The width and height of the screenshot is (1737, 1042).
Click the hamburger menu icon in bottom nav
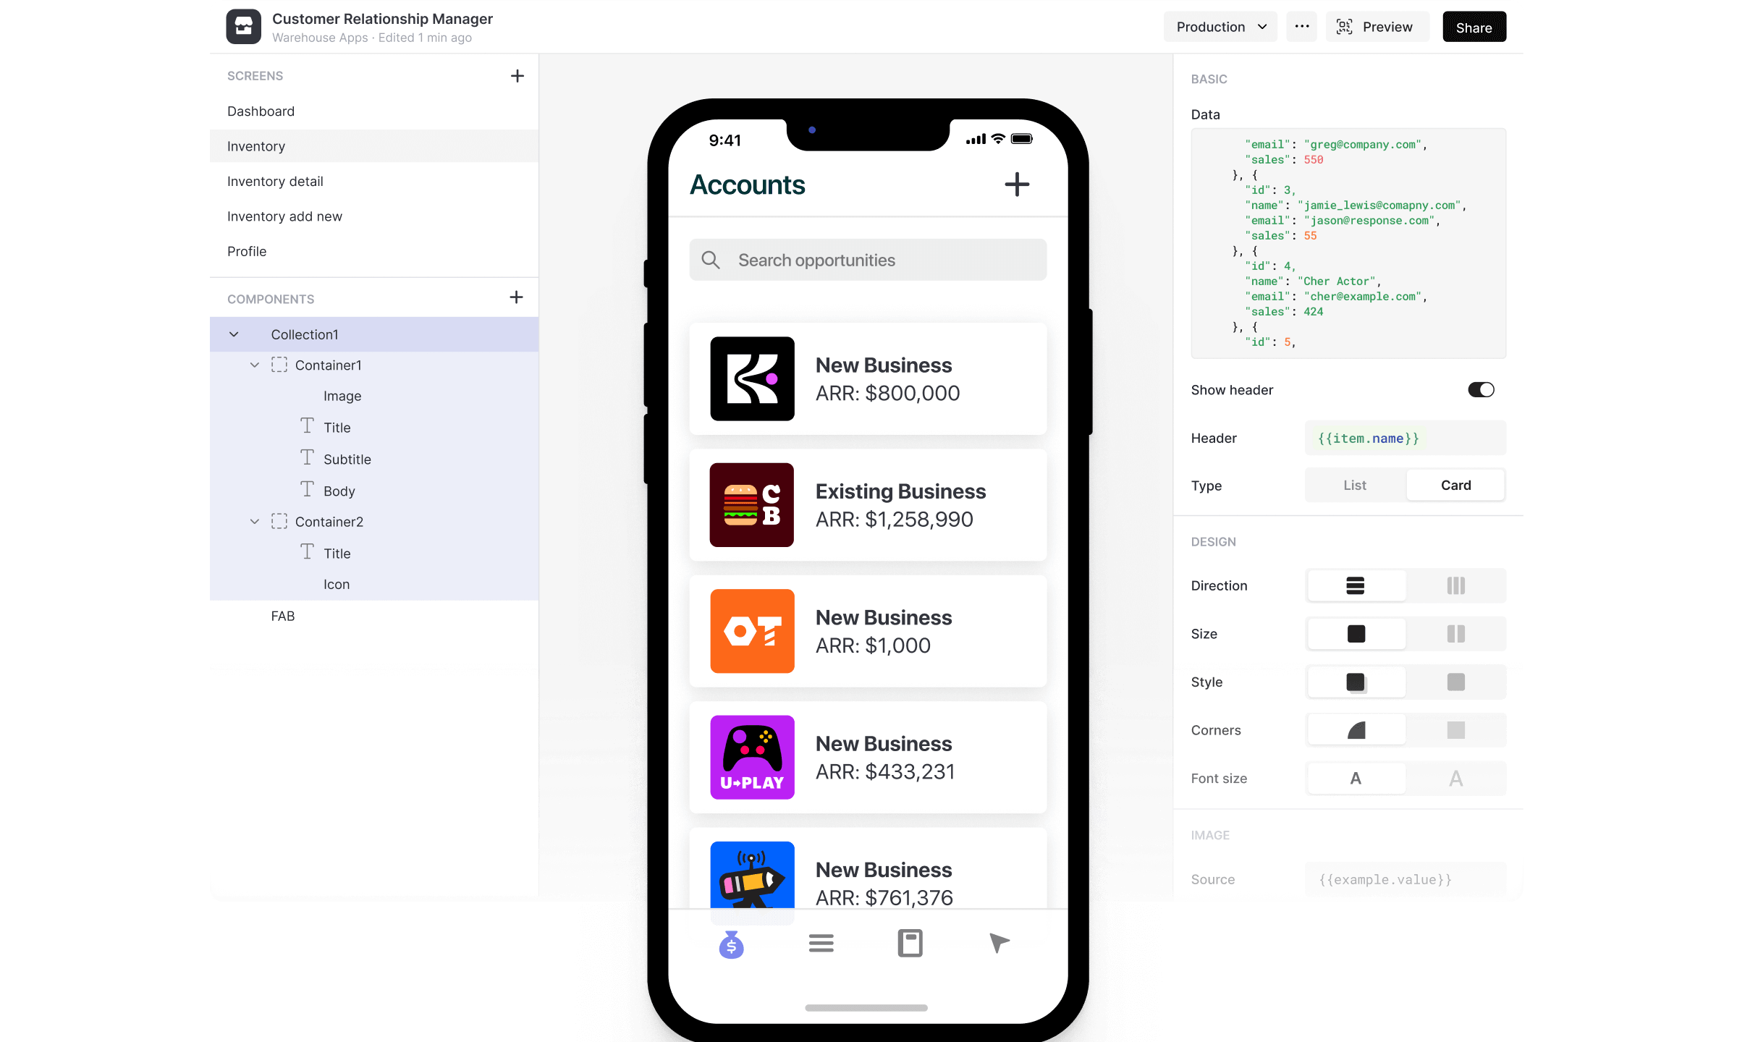coord(821,943)
